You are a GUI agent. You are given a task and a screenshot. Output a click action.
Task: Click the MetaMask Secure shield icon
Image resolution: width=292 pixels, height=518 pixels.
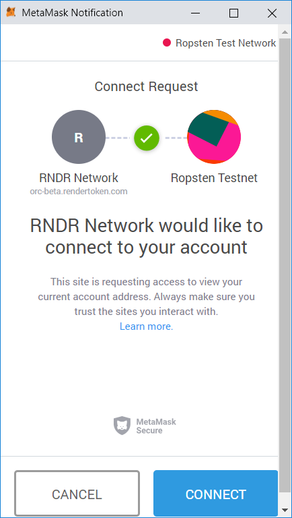[x=122, y=426]
